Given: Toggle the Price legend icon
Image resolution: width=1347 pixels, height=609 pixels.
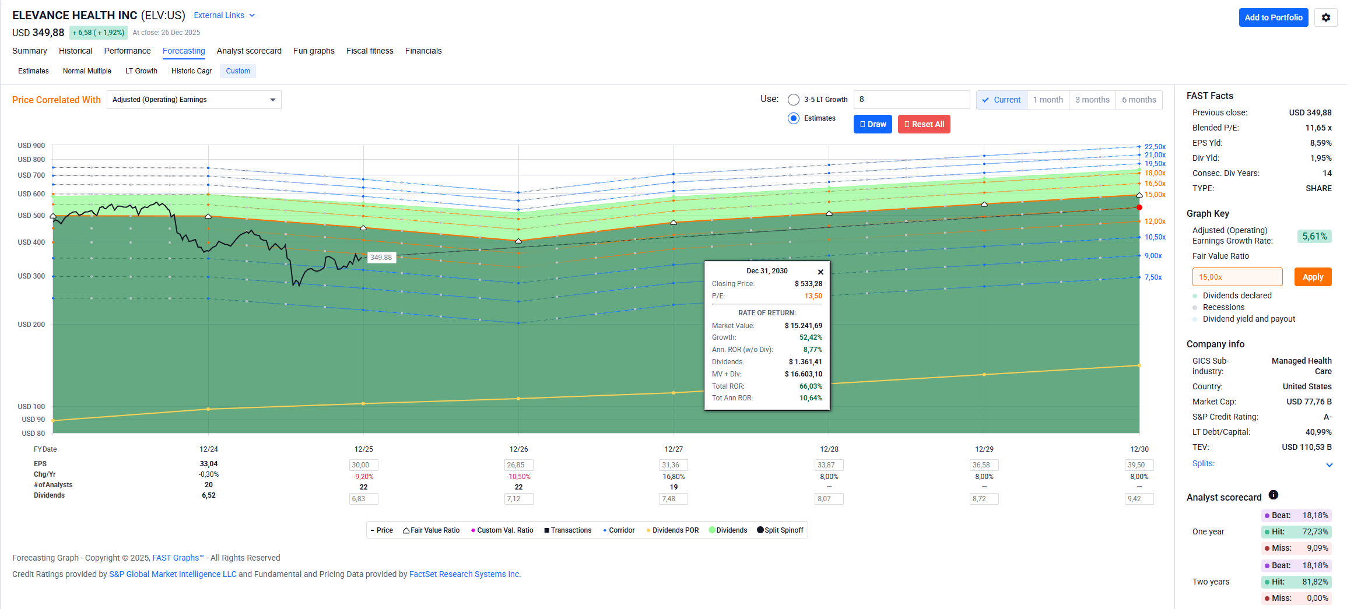Looking at the screenshot, I should click(373, 530).
